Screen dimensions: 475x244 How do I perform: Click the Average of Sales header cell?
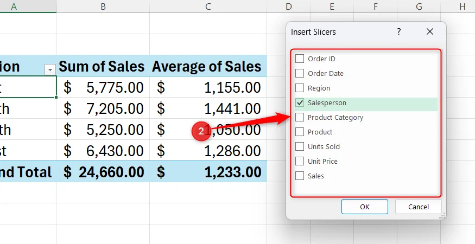click(x=208, y=66)
